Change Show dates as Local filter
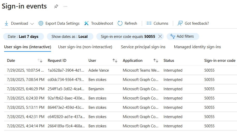This screenshot has height=133, width=237. (x=70, y=37)
